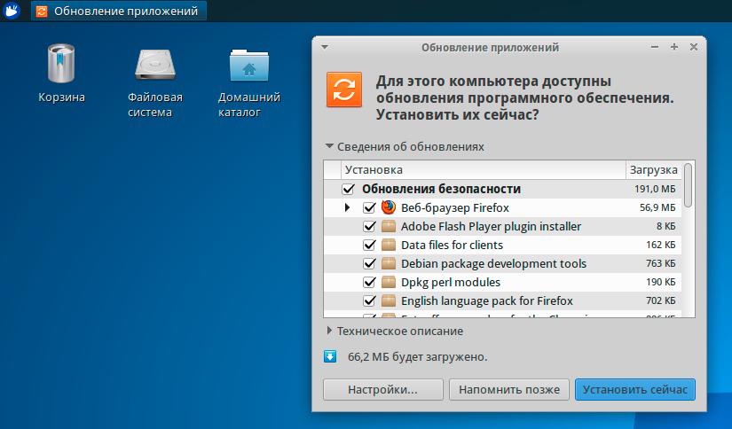Click the Data files for clients text
Viewport: 732px width, 429px height.
coord(452,245)
